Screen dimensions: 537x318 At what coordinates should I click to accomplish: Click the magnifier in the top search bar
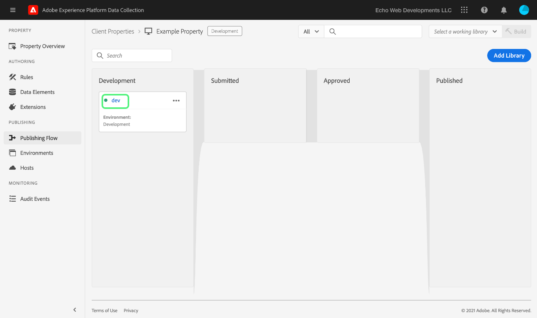(333, 32)
